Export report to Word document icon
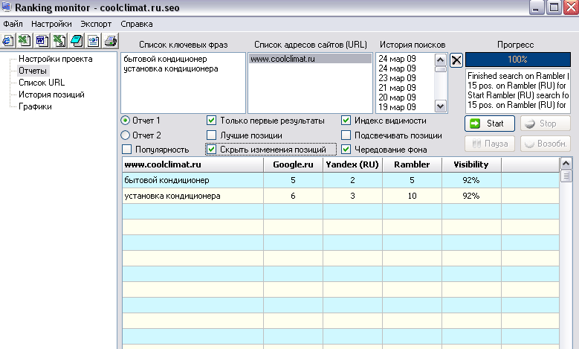 42,40
